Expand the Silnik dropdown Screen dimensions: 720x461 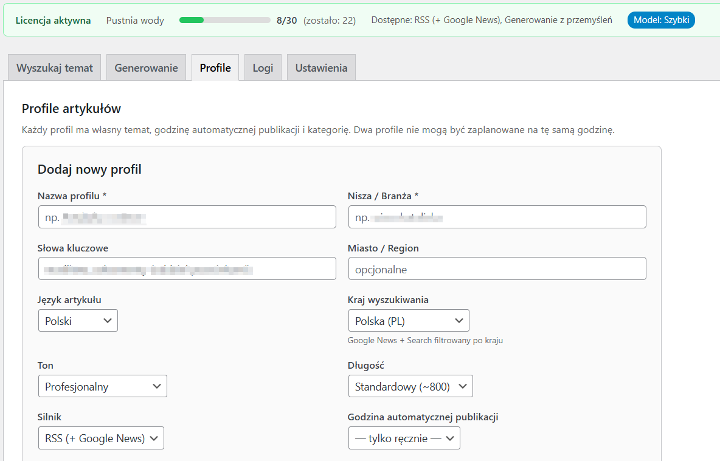tap(101, 438)
